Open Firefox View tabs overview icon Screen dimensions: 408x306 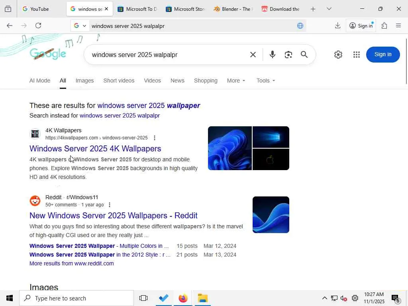[x=8, y=9]
